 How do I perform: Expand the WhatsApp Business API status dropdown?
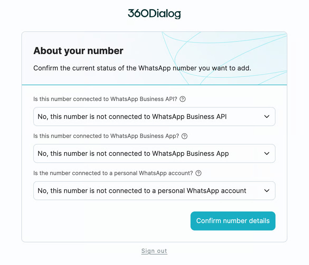tap(154, 117)
